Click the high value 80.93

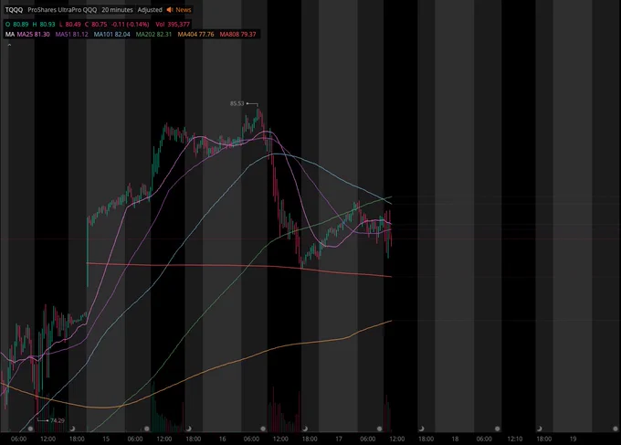[x=47, y=24]
